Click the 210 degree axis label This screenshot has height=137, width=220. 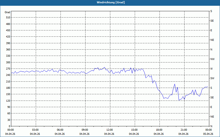pos(8,81)
